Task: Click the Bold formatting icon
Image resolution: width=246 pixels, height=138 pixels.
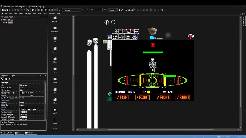Action: 138,10
